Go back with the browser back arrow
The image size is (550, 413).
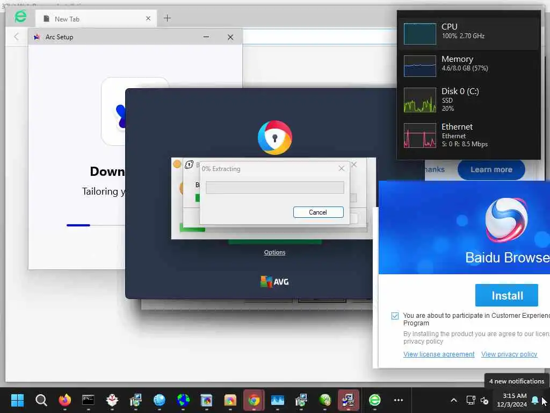(16, 37)
